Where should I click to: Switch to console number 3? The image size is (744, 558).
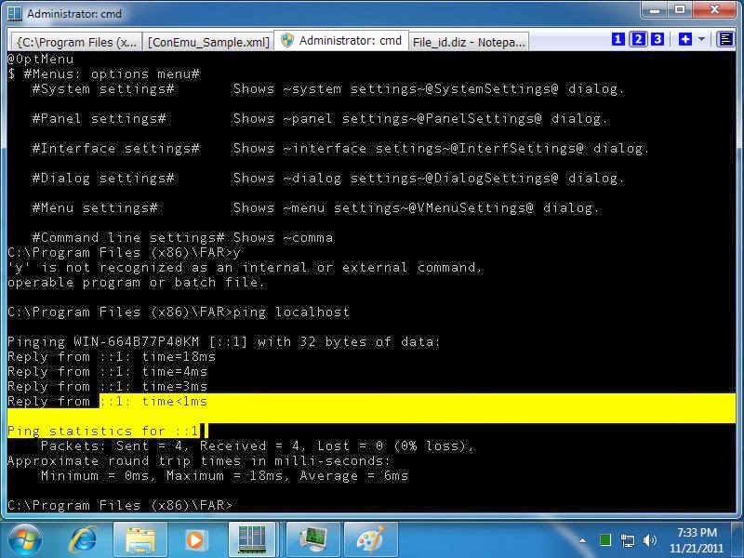(x=657, y=40)
